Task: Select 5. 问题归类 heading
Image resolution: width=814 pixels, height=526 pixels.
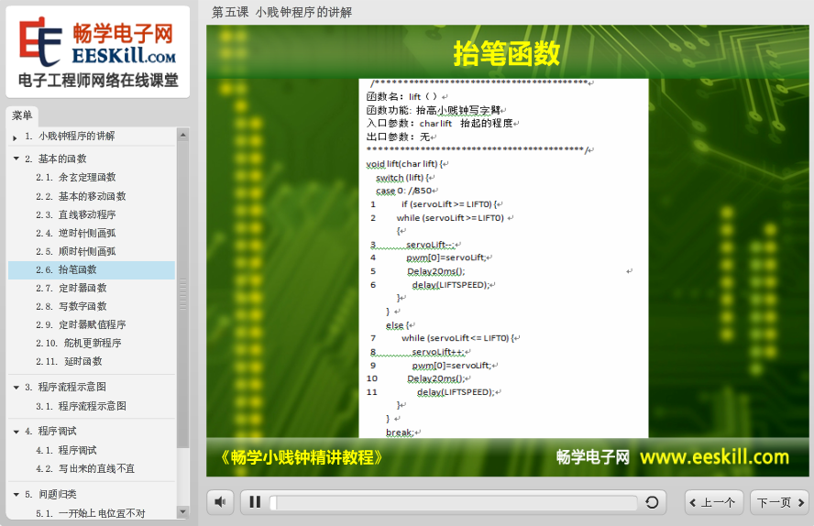Action: tap(50, 494)
